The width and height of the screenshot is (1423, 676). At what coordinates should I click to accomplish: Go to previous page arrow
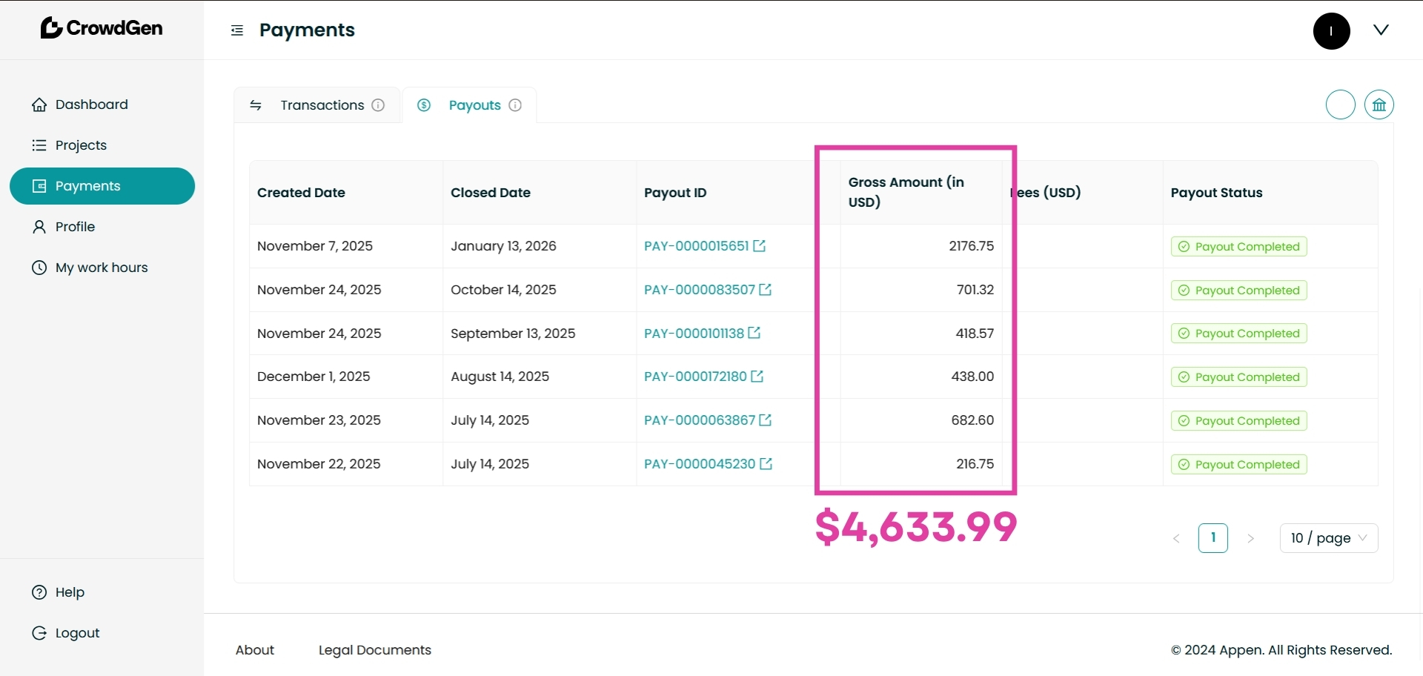pos(1176,539)
